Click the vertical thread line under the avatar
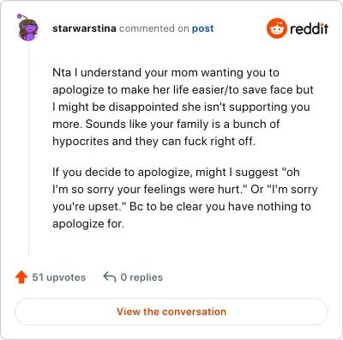The height and width of the screenshot is (340, 343). pos(28,149)
